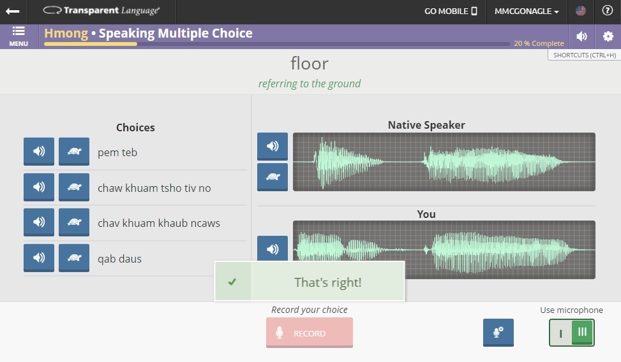Play back your own recording
The height and width of the screenshot is (362, 621).
pos(273,249)
